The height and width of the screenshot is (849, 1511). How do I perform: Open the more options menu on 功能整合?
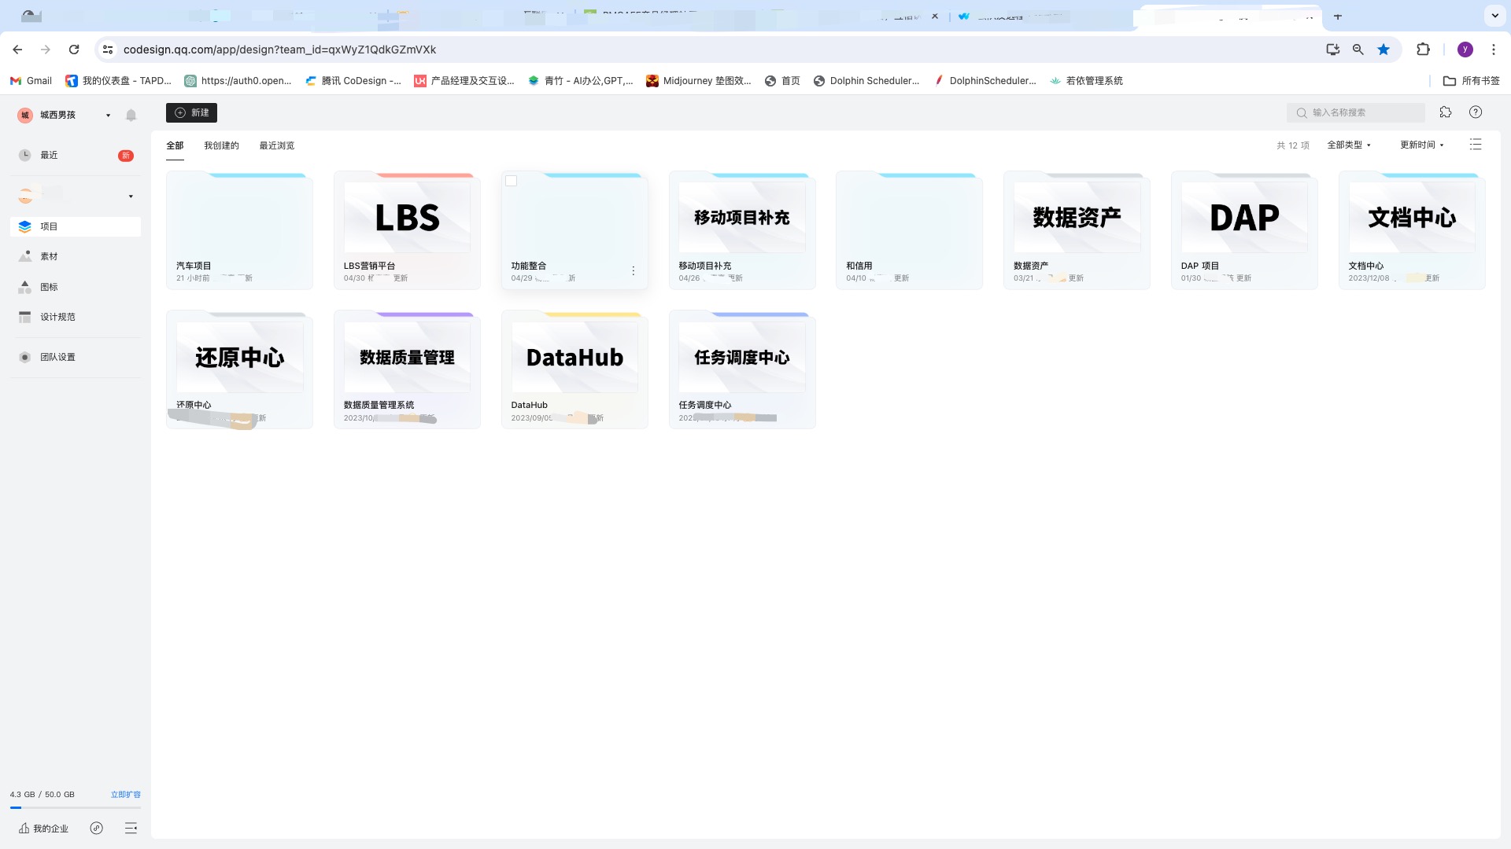[634, 270]
